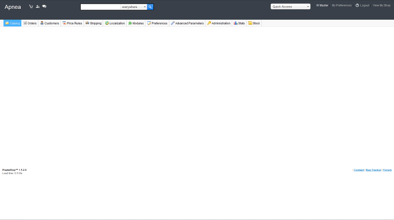
Task: Open the Orders menu tab
Action: pos(30,23)
